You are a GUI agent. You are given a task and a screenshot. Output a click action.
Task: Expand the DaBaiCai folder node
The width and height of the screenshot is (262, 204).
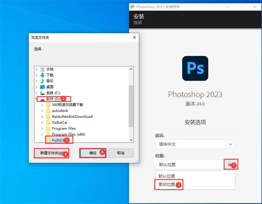click(42, 122)
